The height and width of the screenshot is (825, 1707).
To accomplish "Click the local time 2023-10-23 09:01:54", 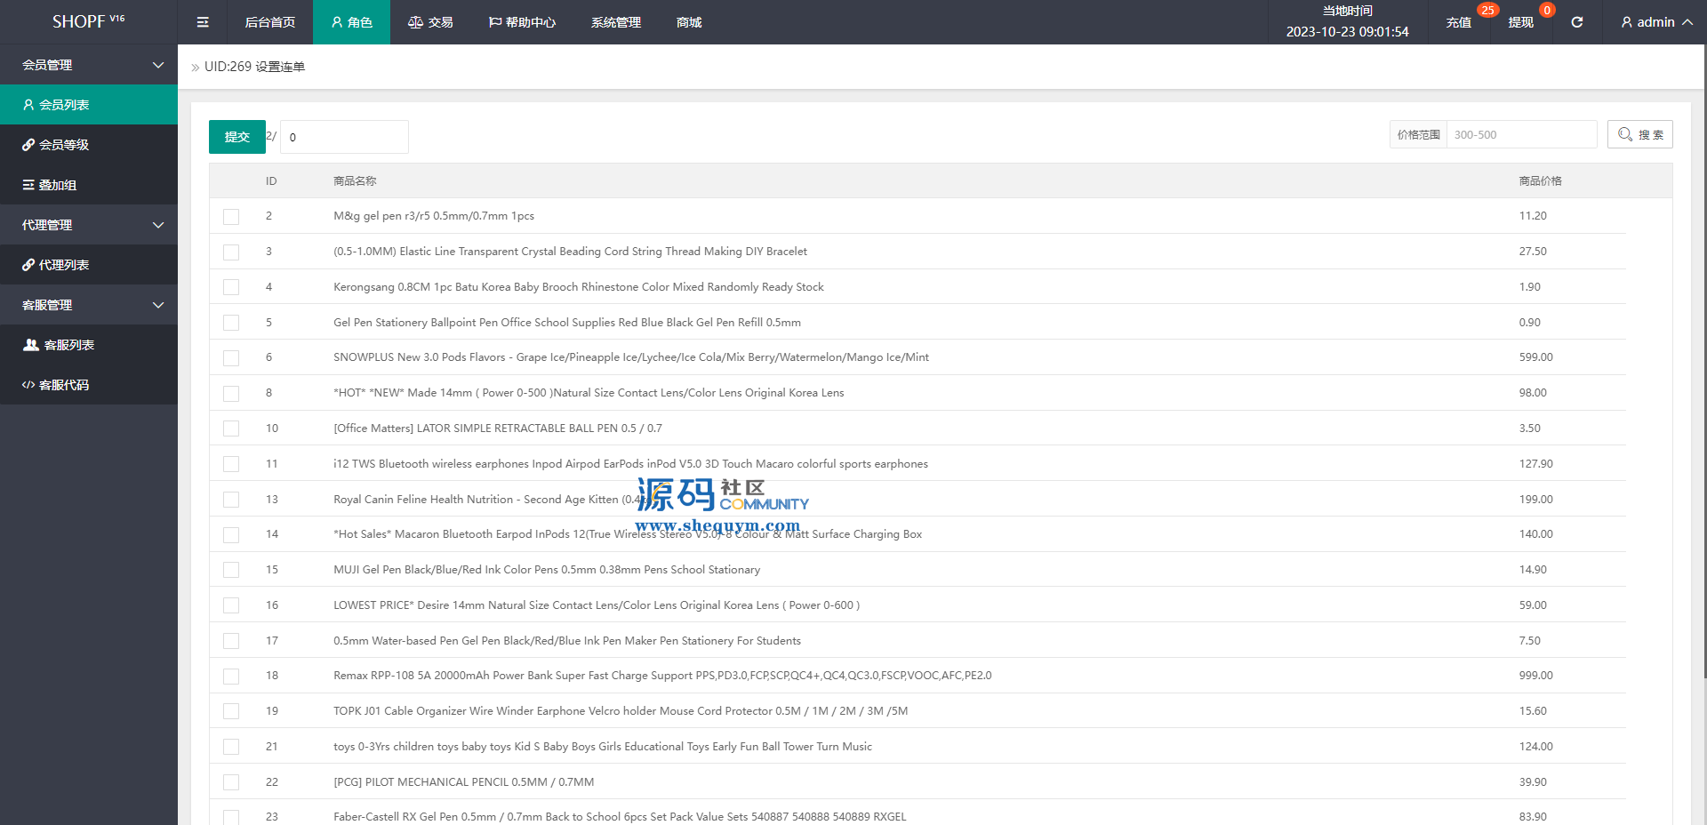I will pos(1347,32).
